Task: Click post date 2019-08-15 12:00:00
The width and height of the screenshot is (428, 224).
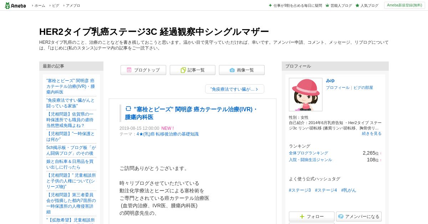Action: [x=139, y=128]
